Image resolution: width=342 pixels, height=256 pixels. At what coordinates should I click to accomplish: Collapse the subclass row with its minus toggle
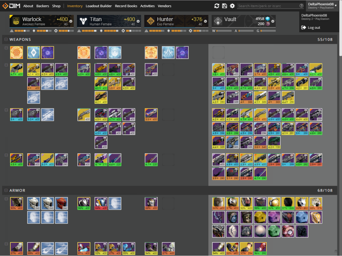pos(6,48)
